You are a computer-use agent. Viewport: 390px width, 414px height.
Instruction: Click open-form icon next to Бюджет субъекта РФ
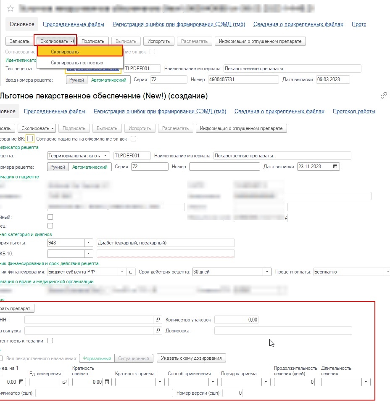pos(131,272)
